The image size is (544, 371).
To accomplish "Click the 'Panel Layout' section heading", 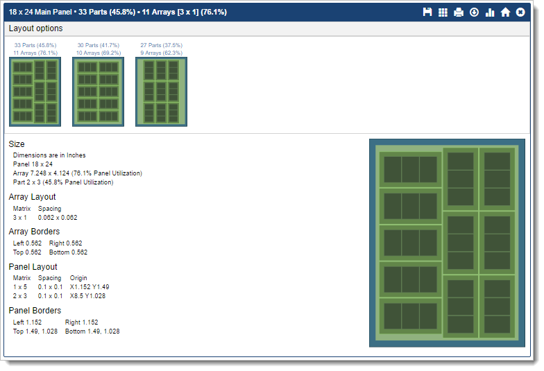I will (x=33, y=266).
